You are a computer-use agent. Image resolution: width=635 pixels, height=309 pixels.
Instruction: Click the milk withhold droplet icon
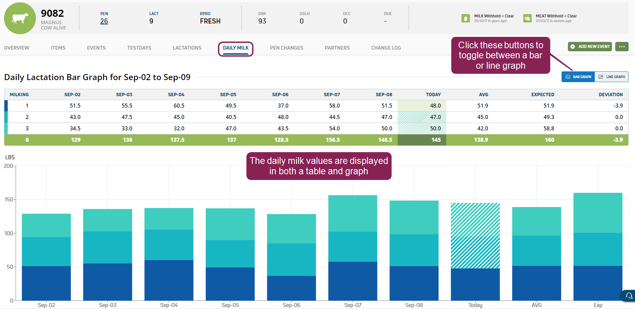pyautogui.click(x=465, y=18)
